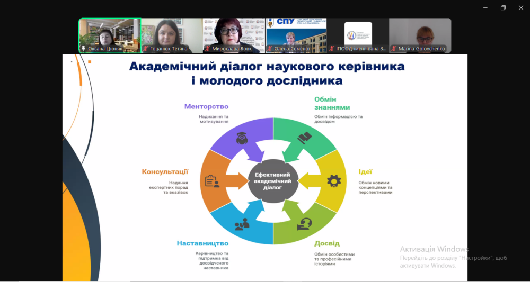The width and height of the screenshot is (530, 282).
Task: Click muted microphone icon beside Гоцанюк Тетяна
Action: [145, 49]
